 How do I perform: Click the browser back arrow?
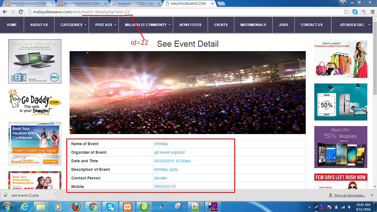(x=5, y=12)
